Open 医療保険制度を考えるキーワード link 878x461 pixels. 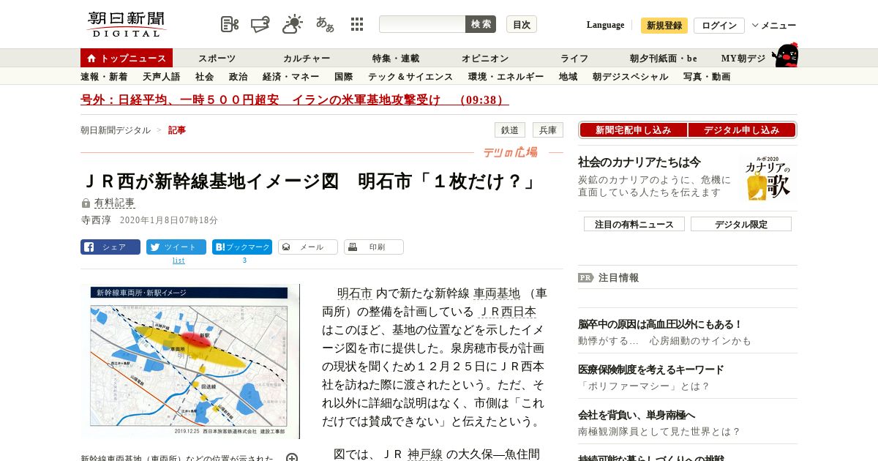pos(651,370)
